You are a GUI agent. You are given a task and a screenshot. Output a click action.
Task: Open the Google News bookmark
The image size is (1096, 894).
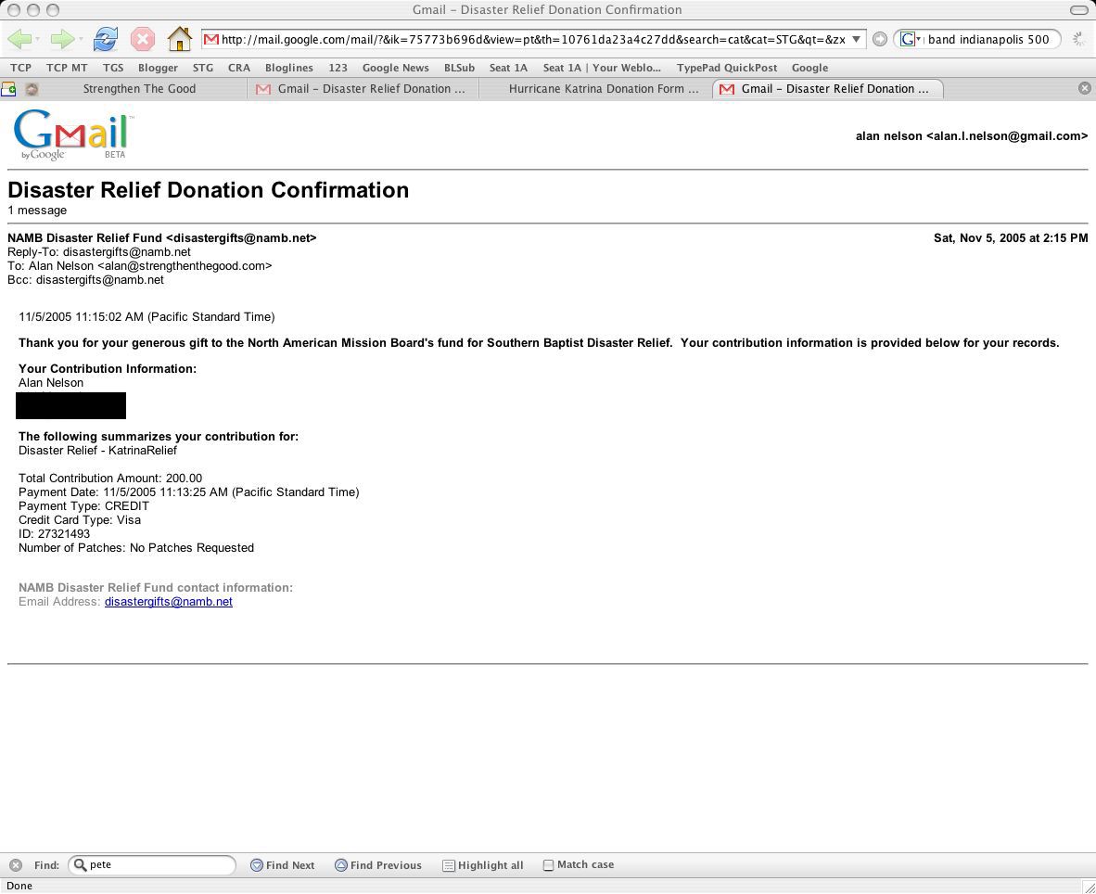[x=395, y=68]
